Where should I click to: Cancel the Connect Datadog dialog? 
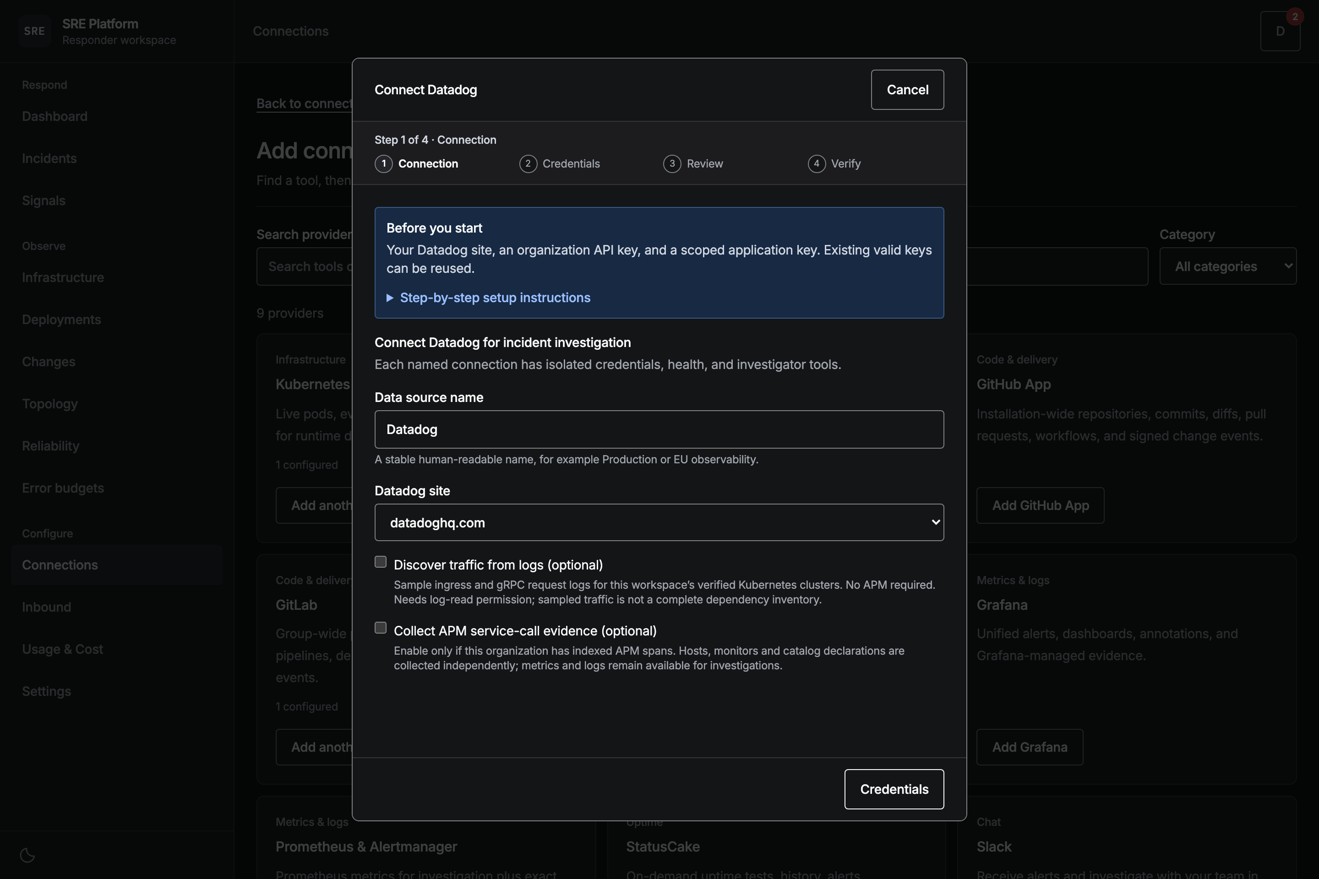click(x=907, y=90)
